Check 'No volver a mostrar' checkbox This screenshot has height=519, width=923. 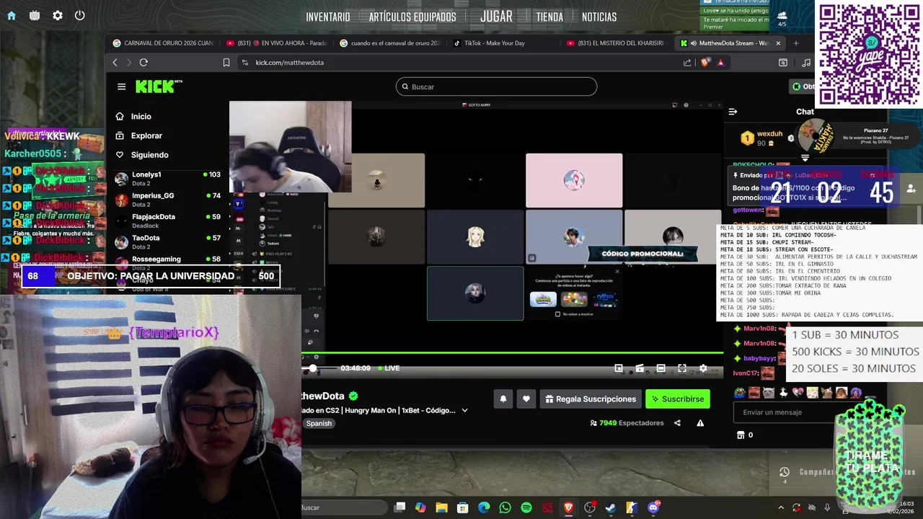point(557,314)
